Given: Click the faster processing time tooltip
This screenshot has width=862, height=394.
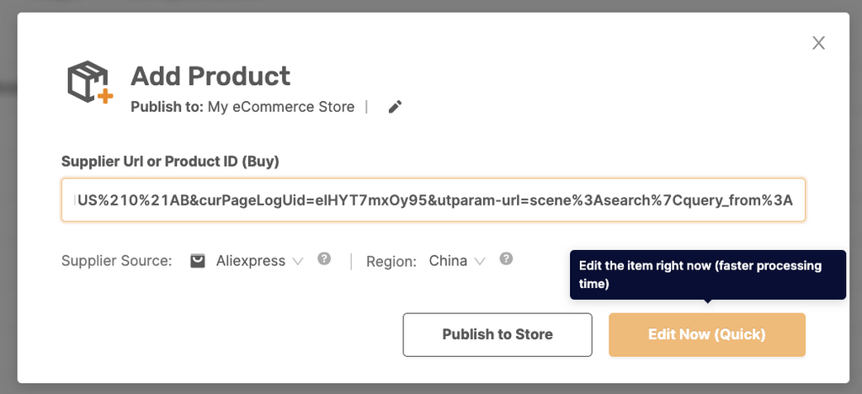Looking at the screenshot, I should point(708,274).
